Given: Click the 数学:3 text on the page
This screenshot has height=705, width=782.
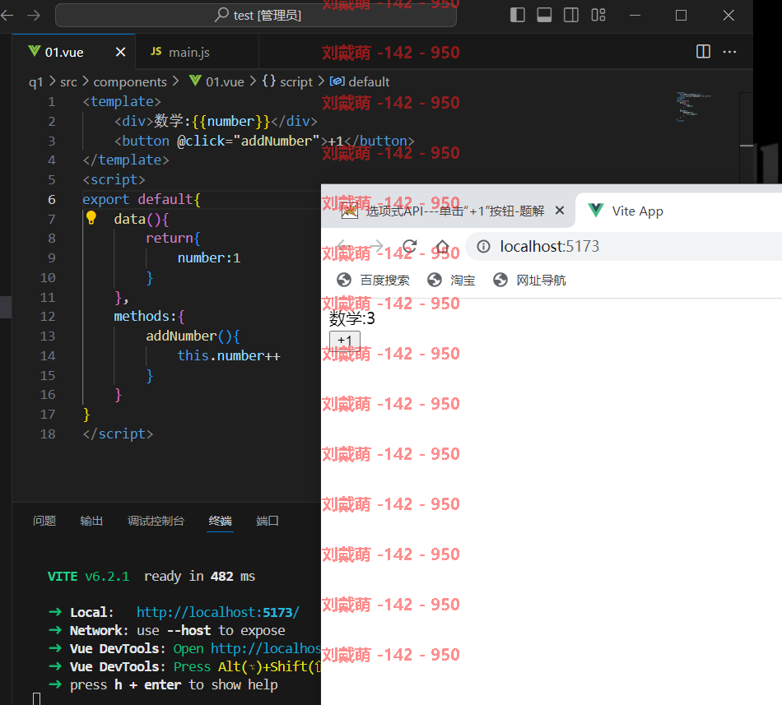Looking at the screenshot, I should (x=352, y=318).
